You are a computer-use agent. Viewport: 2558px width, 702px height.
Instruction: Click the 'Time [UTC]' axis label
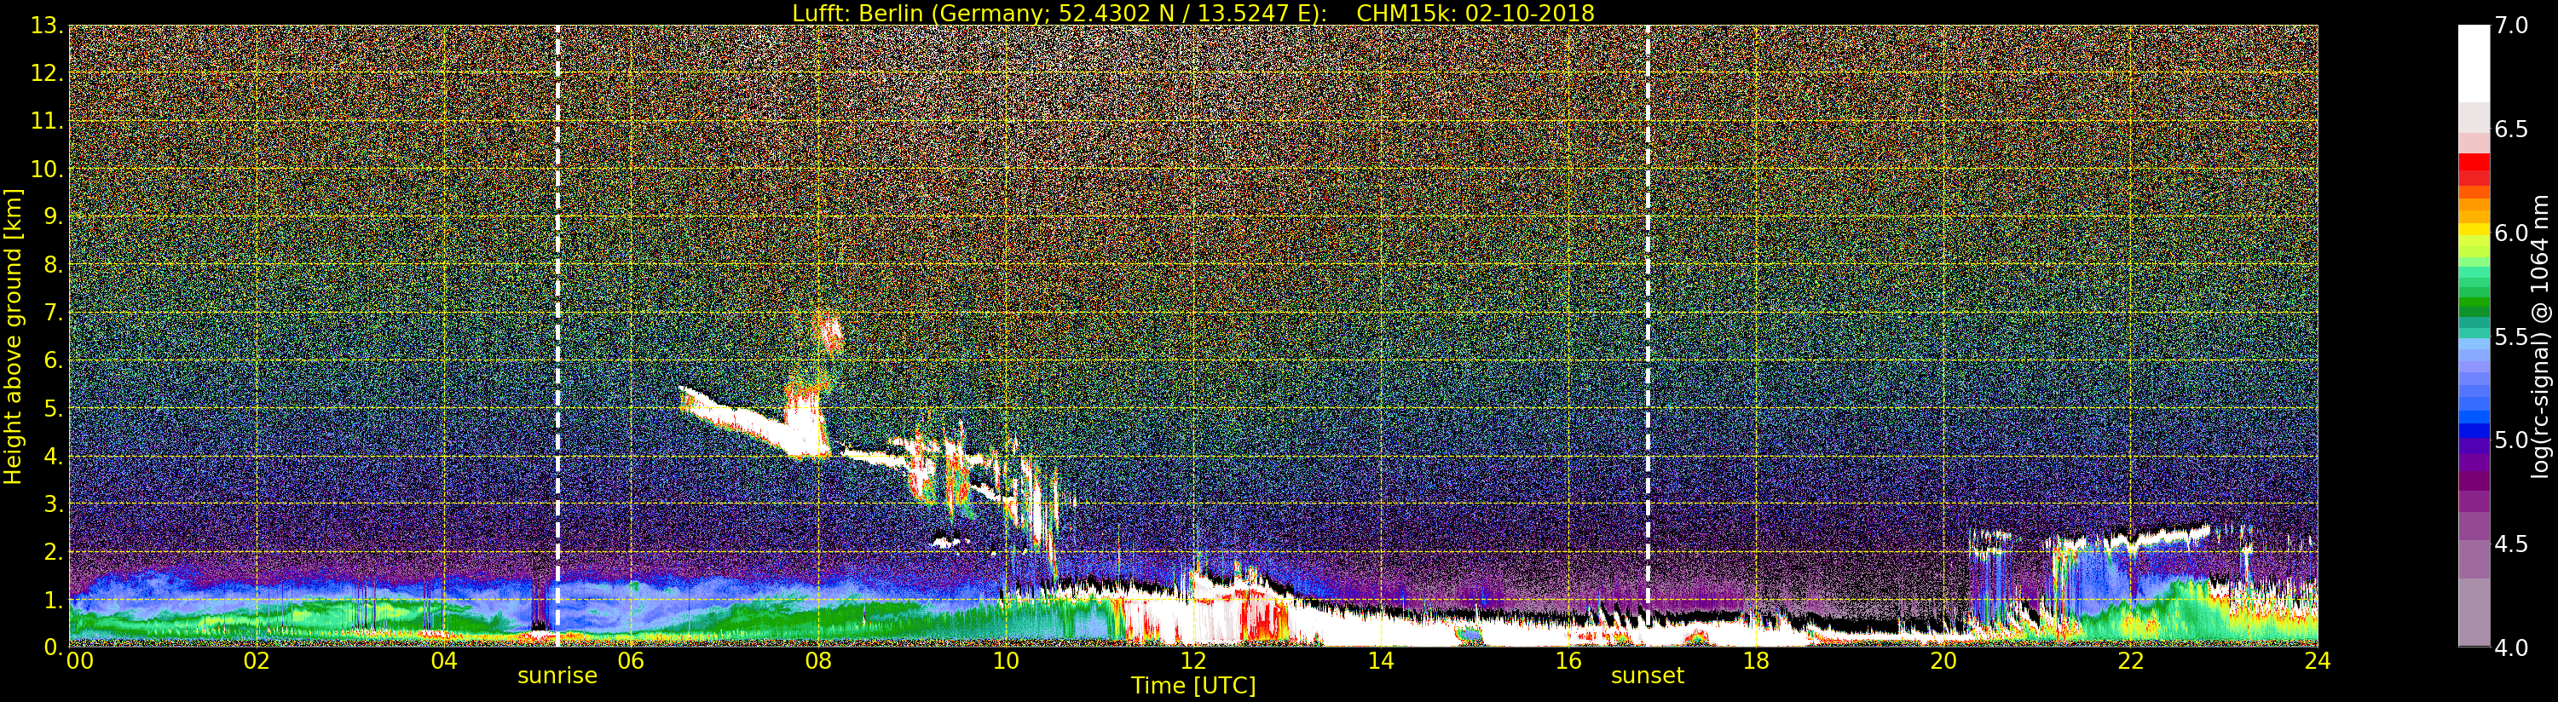tap(1192, 685)
